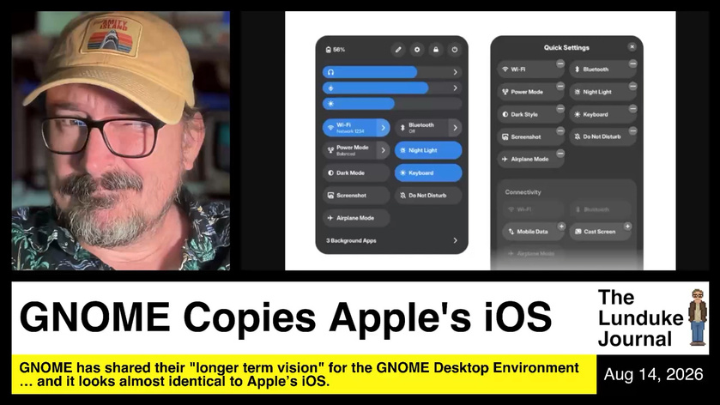This screenshot has width=720, height=405.
Task: Remove Bluetooth tile using its minus button
Action: (x=632, y=63)
